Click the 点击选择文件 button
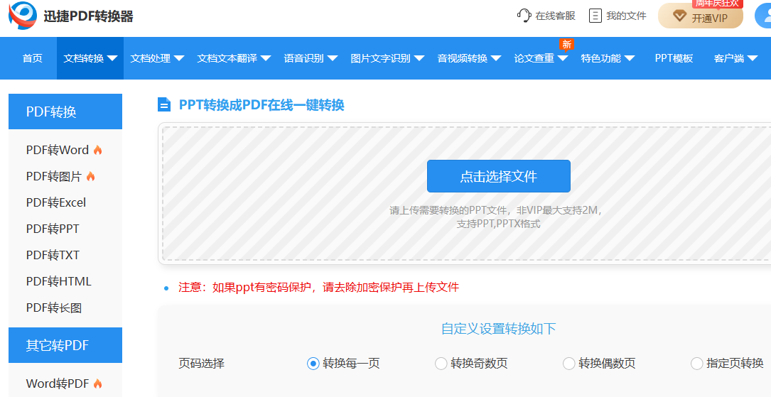The height and width of the screenshot is (397, 771). pyautogui.click(x=499, y=176)
